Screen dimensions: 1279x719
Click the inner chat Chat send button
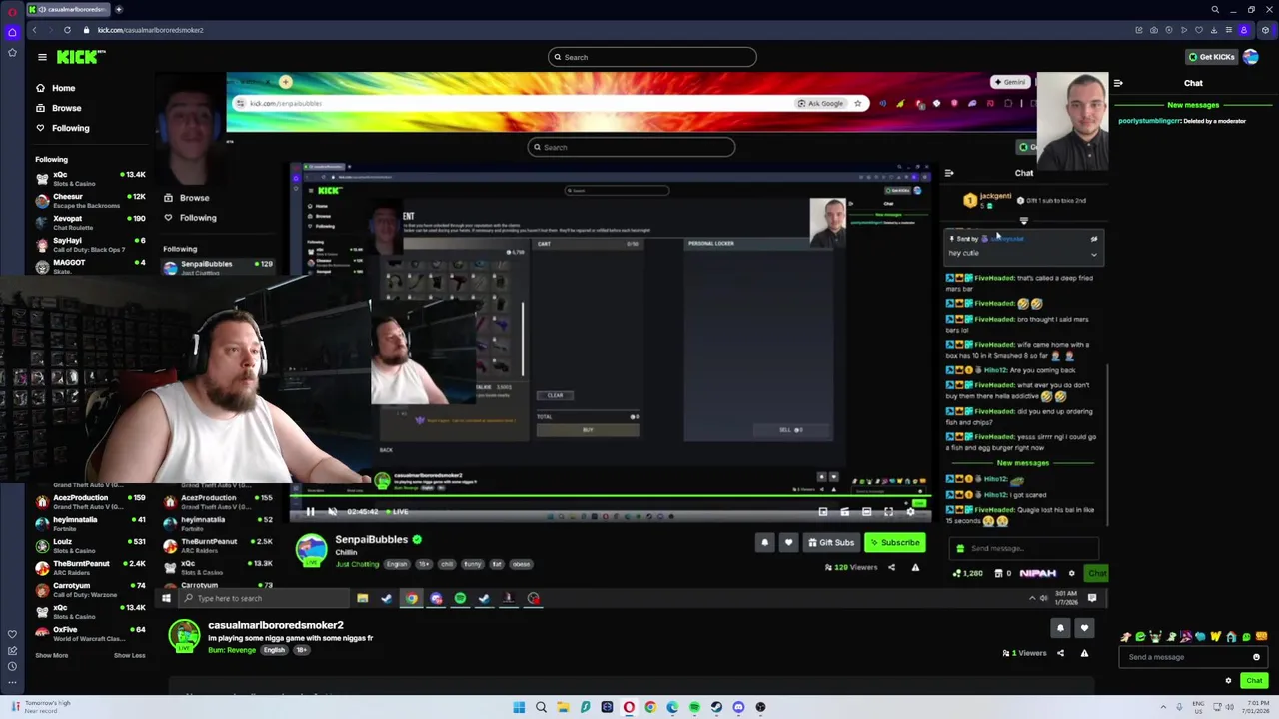click(1097, 573)
